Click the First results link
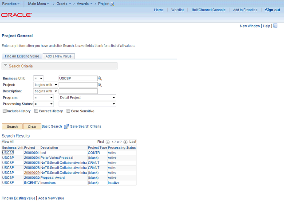This screenshot has height=213, width=284. pyautogui.click(x=101, y=142)
